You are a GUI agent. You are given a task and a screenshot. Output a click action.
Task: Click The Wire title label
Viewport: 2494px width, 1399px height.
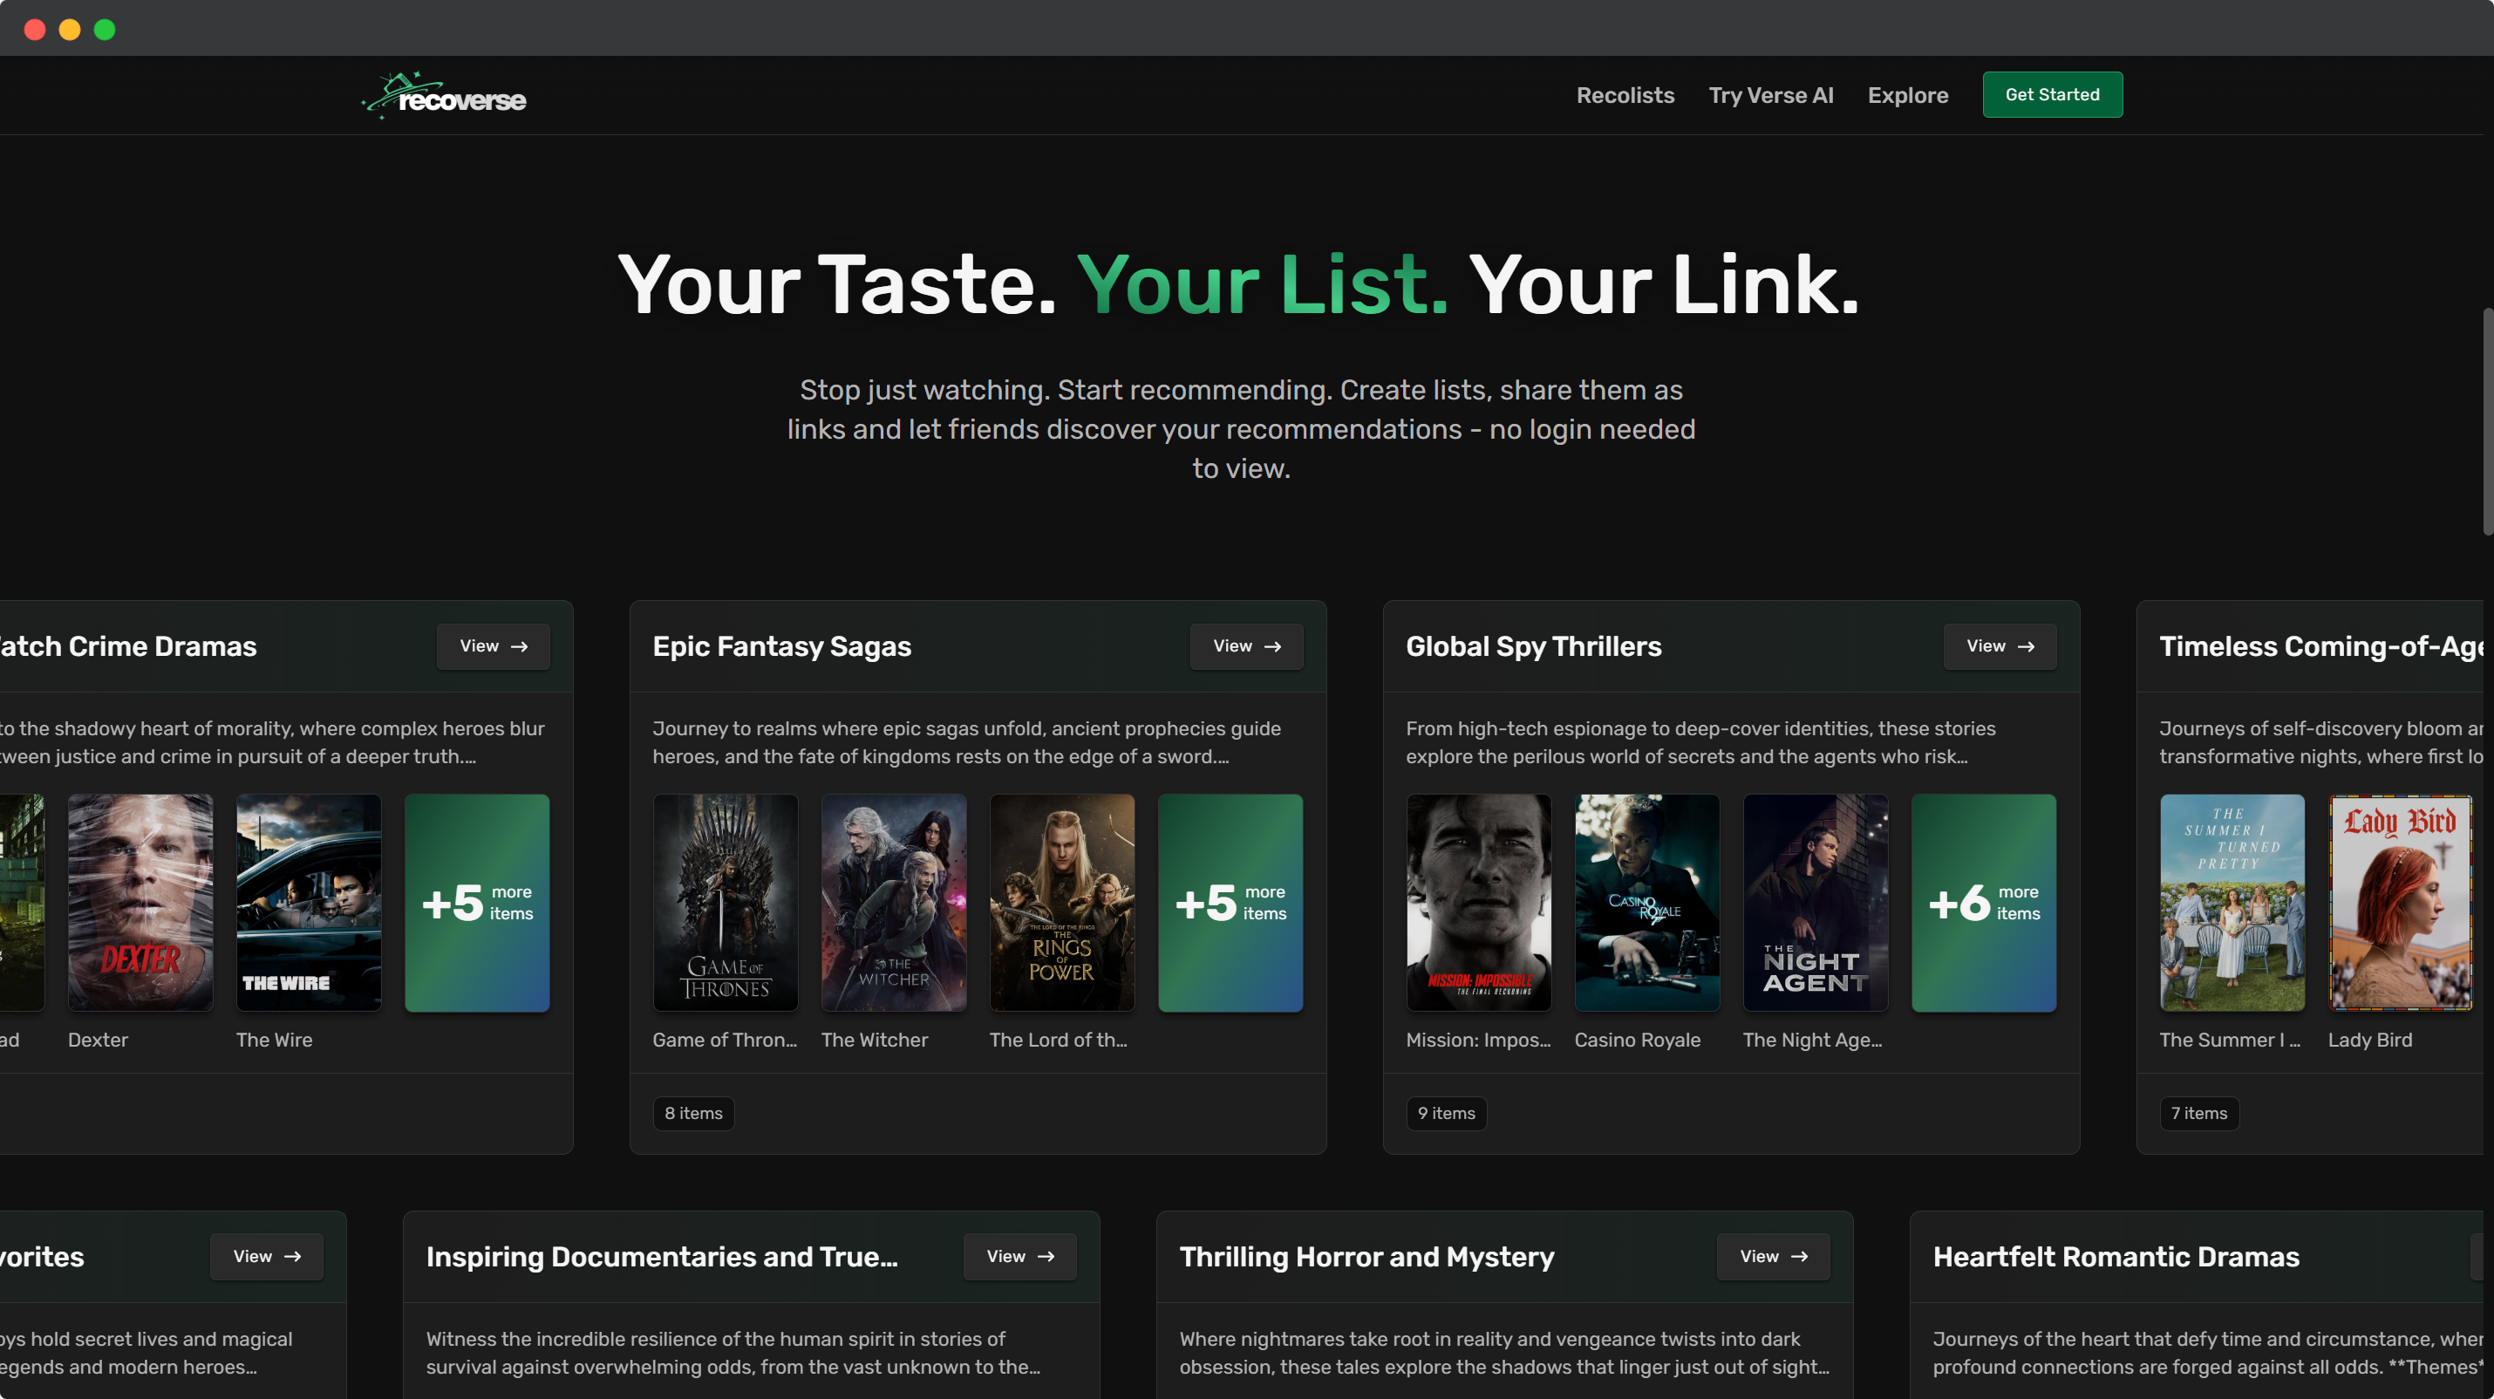(274, 1039)
